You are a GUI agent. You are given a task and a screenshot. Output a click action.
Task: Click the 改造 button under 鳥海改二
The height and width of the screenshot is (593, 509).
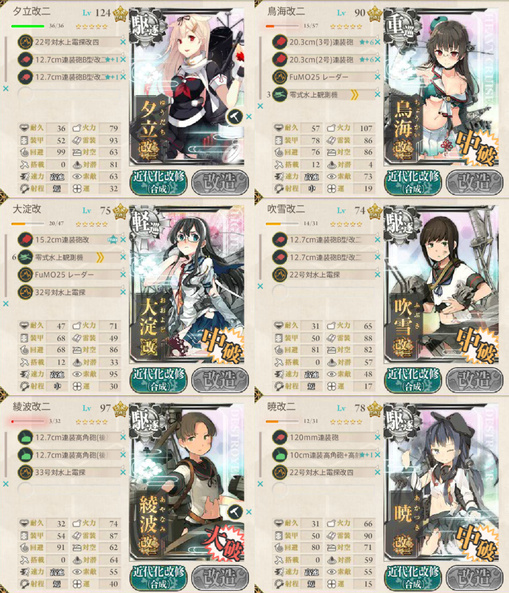pos(474,182)
